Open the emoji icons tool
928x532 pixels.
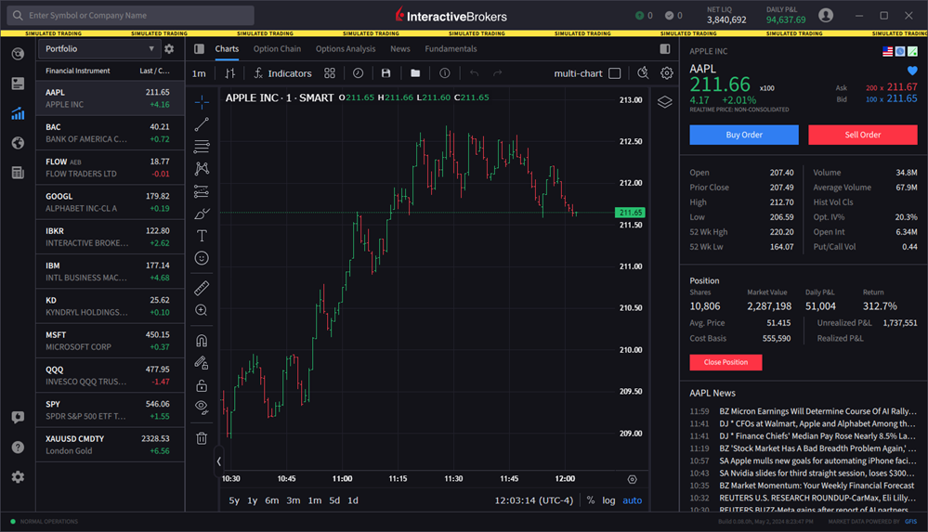coord(202,258)
